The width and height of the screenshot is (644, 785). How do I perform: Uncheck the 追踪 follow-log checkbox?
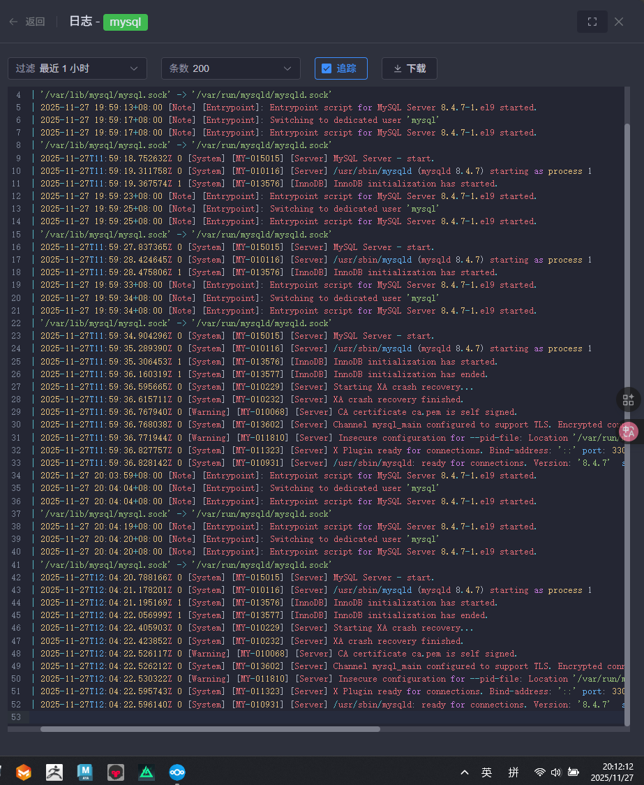click(x=327, y=68)
